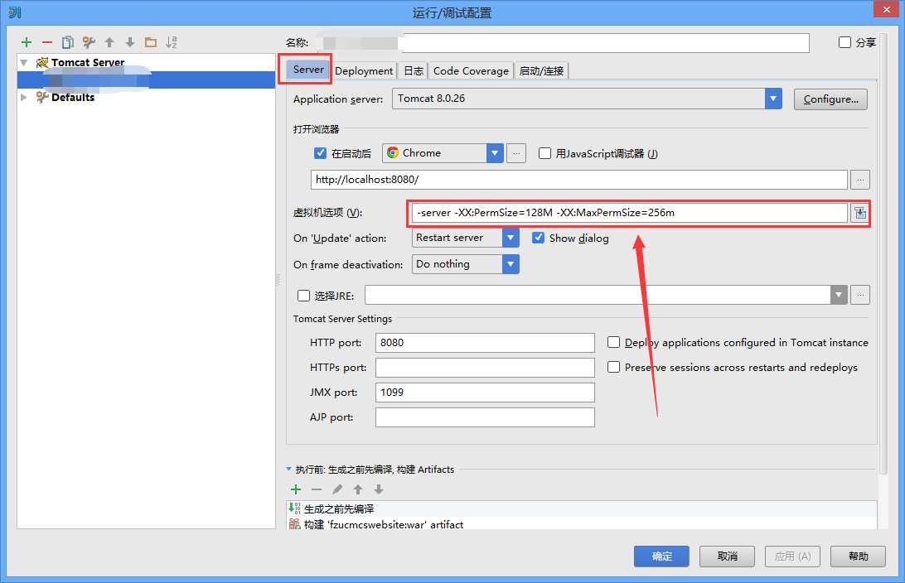This screenshot has height=583, width=905.
Task: Expand the Defaults tree node
Action: pyautogui.click(x=24, y=97)
